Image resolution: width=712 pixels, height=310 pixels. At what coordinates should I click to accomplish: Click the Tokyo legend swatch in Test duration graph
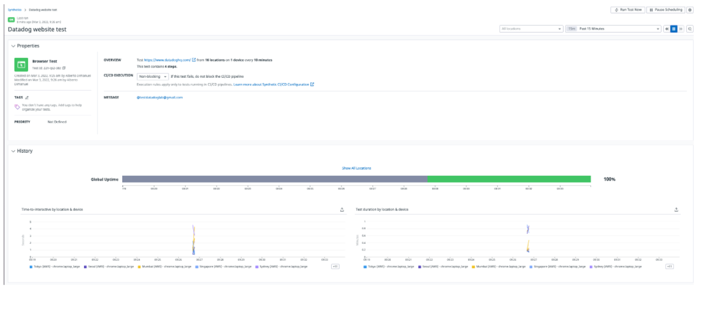[x=365, y=266]
